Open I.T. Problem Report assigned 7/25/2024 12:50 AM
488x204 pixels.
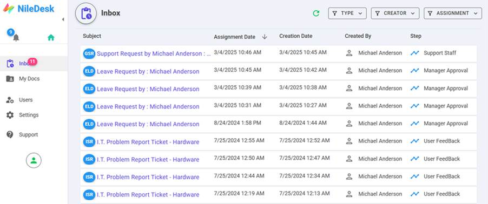(x=148, y=160)
